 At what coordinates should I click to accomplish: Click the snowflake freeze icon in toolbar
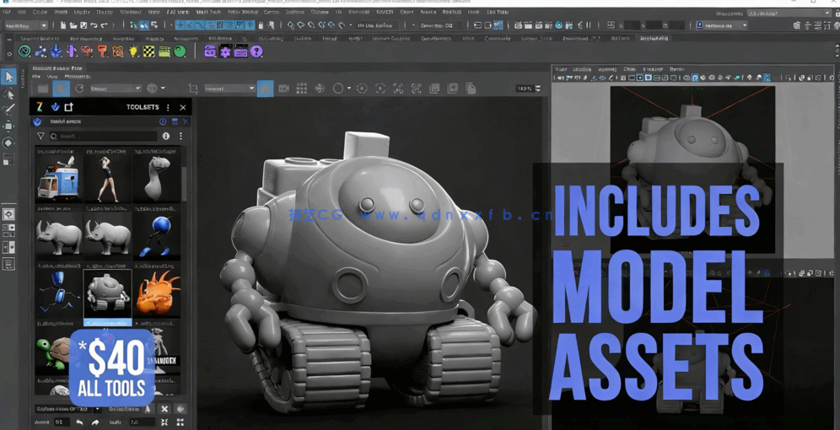coord(320,89)
